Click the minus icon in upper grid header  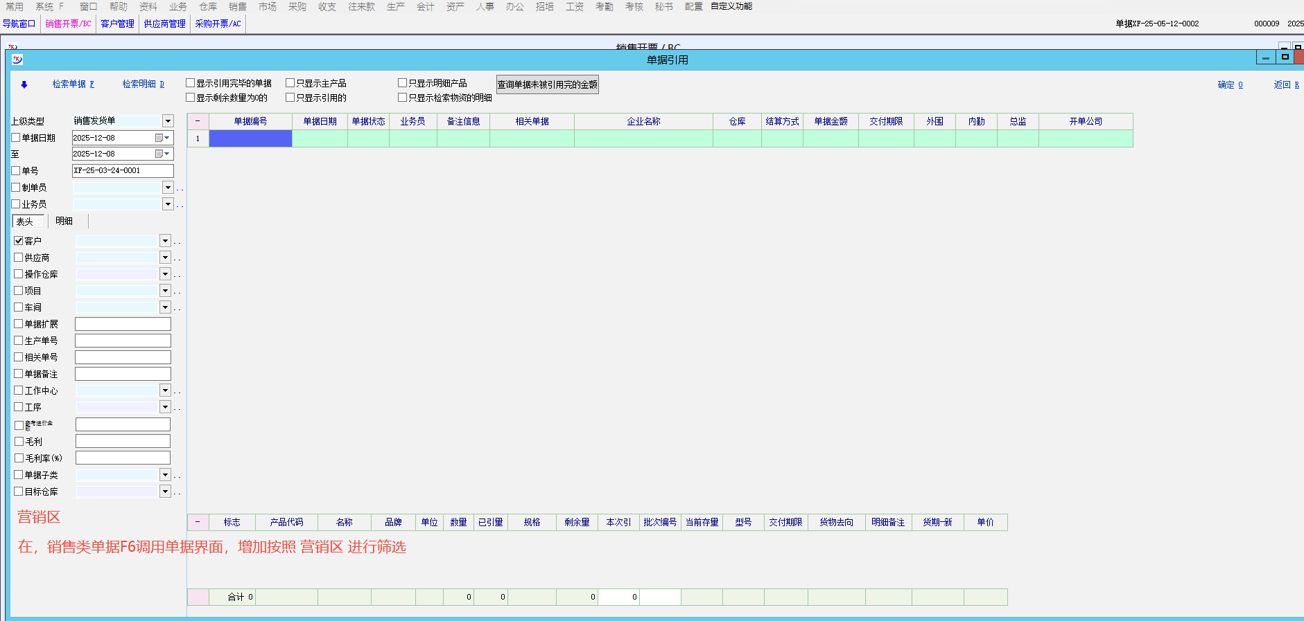tap(198, 121)
